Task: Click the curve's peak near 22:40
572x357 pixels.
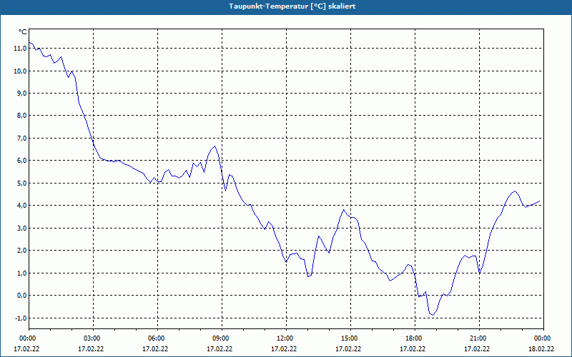Action: click(515, 191)
